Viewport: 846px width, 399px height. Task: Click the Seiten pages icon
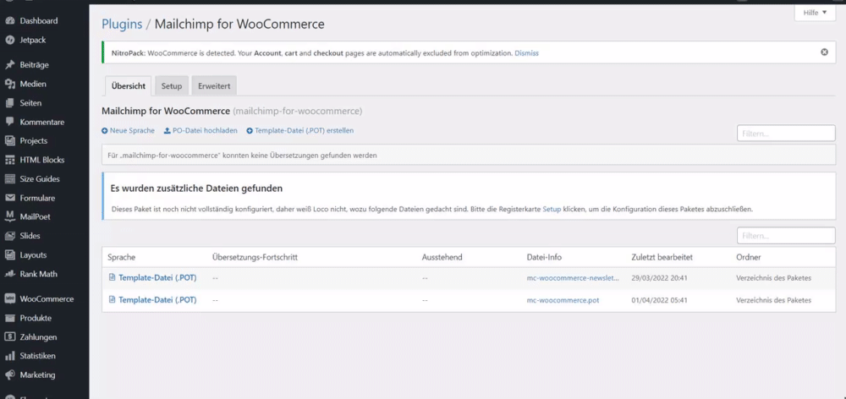coord(9,103)
